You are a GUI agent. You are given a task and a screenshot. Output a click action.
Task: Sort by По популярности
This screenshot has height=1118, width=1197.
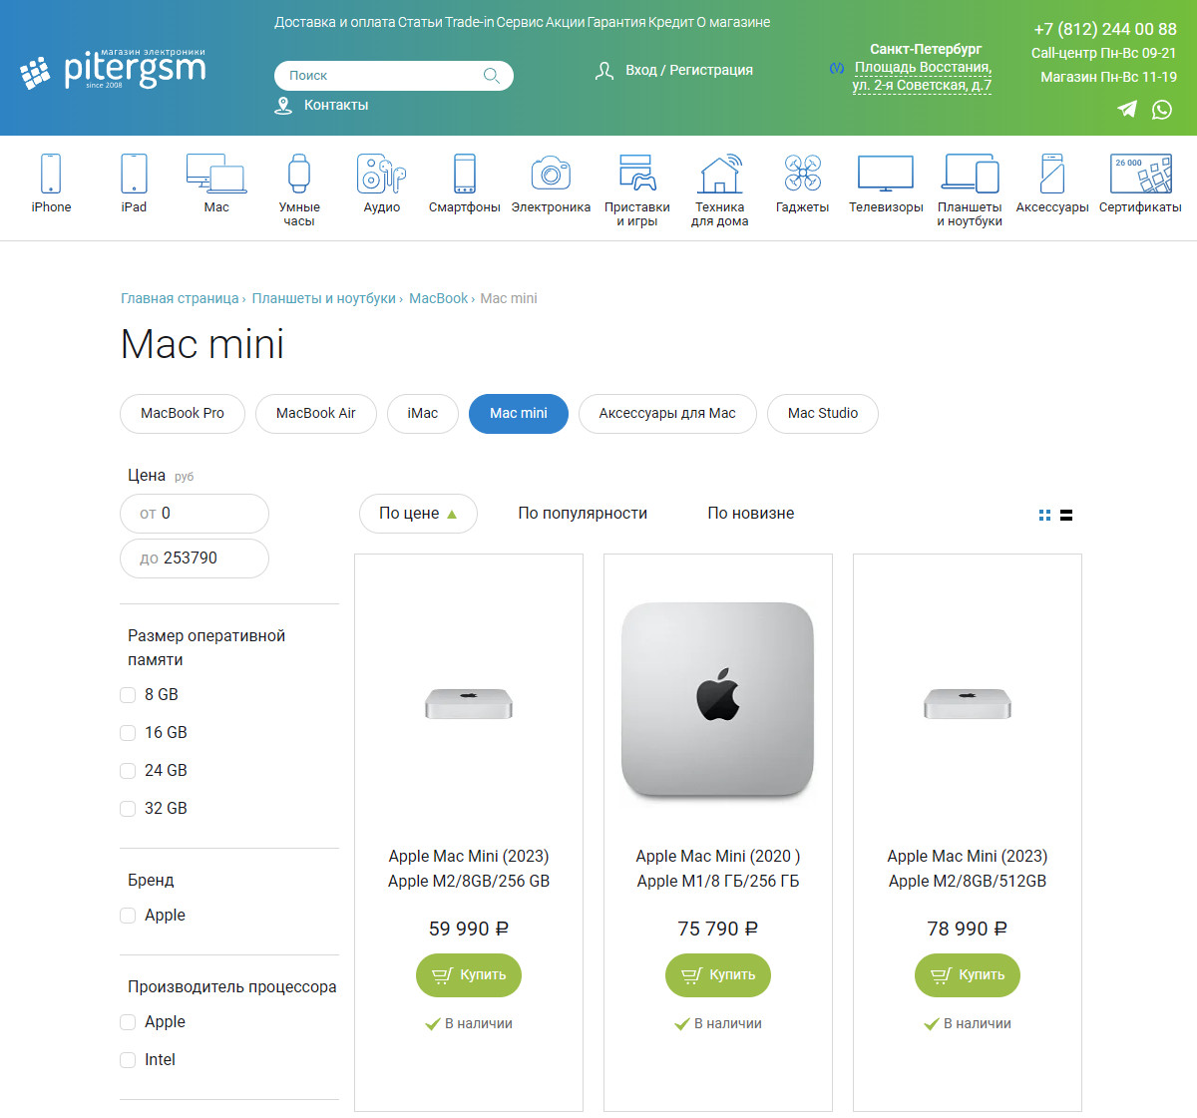(x=583, y=514)
